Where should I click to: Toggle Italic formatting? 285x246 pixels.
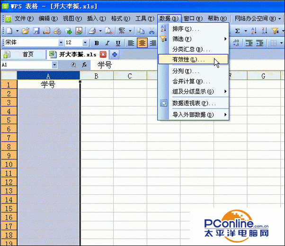107,43
